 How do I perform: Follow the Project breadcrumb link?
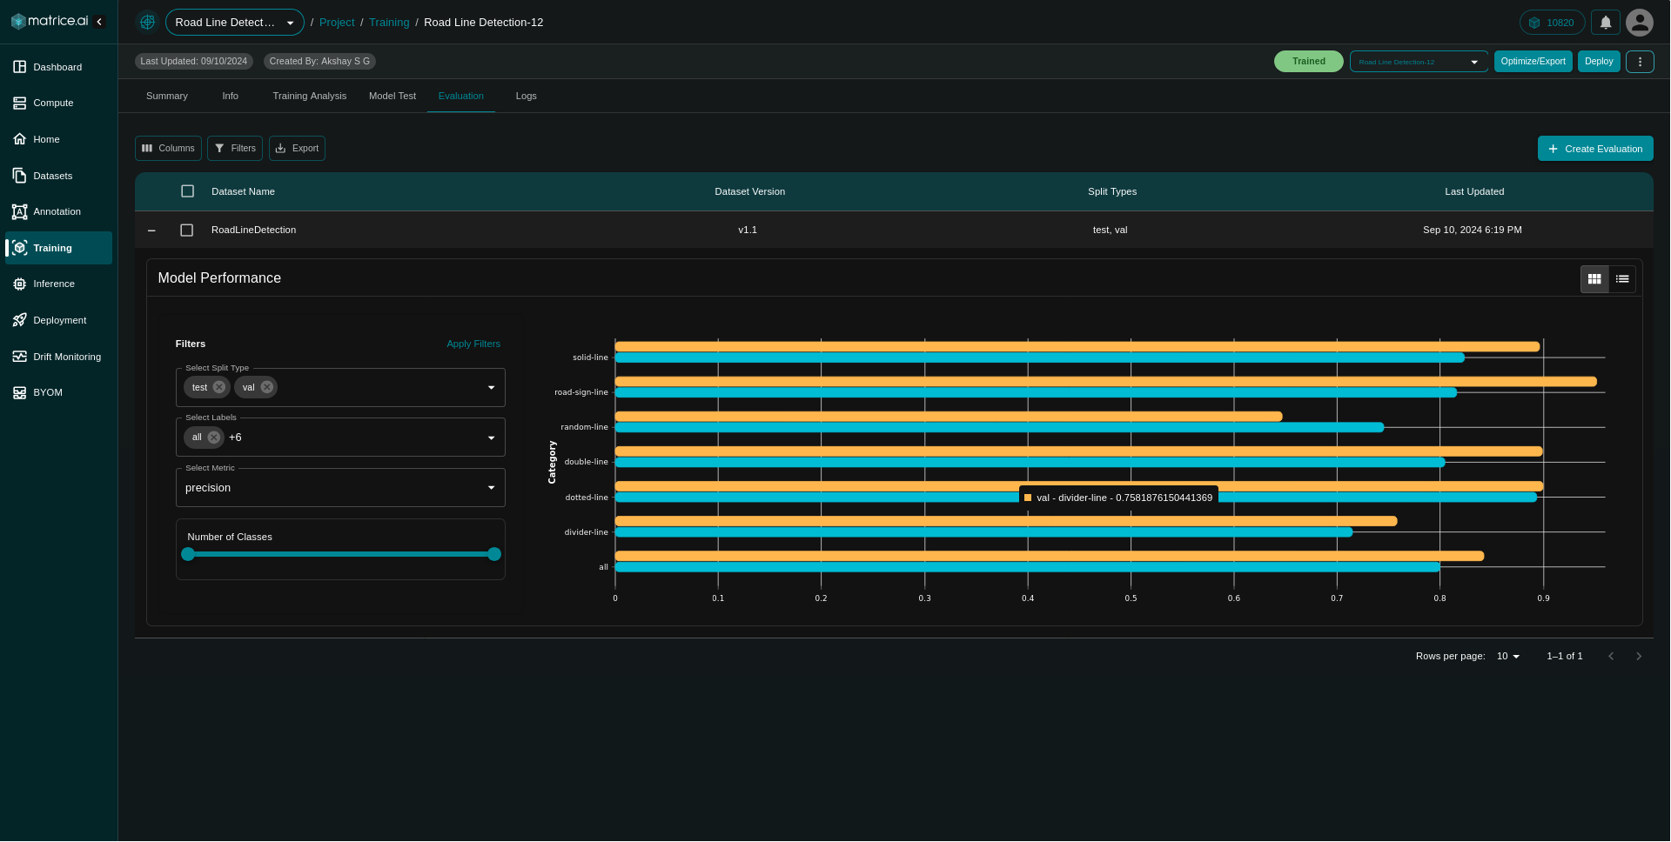tap(337, 23)
